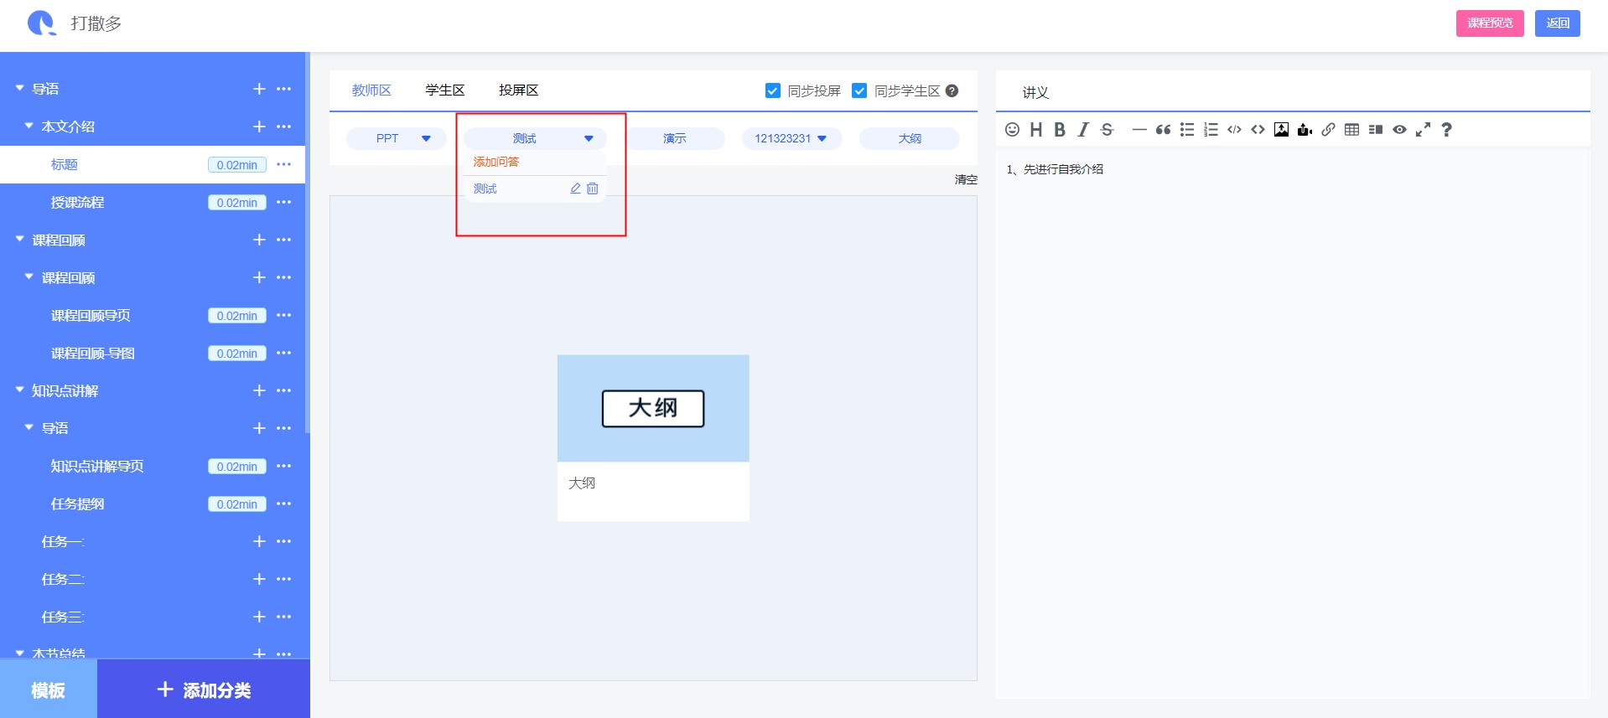1608x718 pixels.
Task: Select the 大纲 thumbnail card
Action: [x=653, y=438]
